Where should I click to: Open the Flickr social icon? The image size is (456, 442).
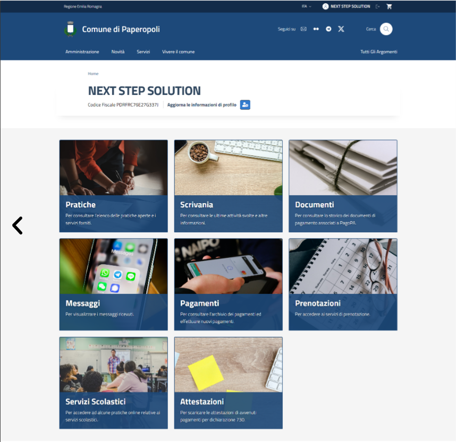(316, 29)
